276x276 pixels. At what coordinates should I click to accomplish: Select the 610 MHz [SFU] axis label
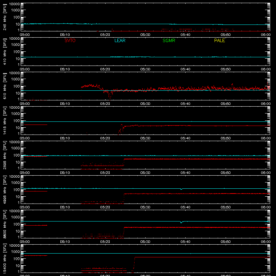tap(4, 86)
